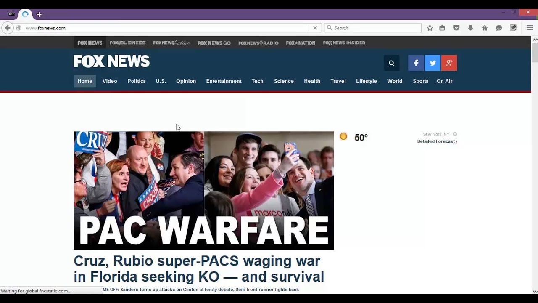Go to the Health section
This screenshot has width=538, height=303.
(x=312, y=81)
